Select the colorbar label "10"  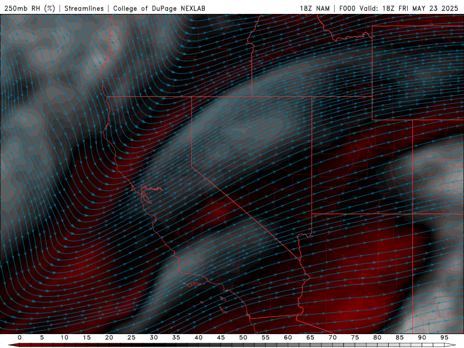(64, 338)
